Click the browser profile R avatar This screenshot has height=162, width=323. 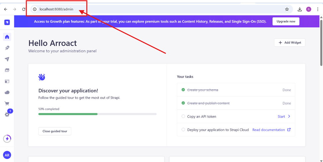(309, 9)
